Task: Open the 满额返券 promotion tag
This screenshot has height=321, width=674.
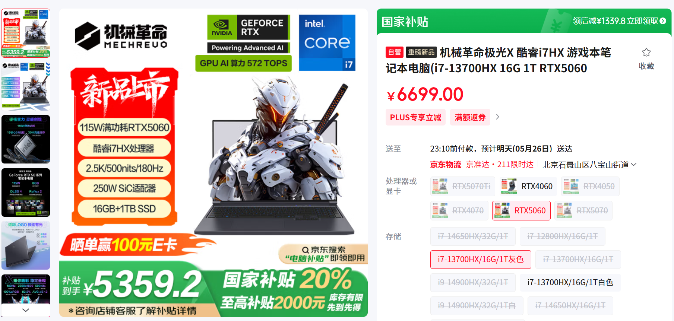Action: [470, 117]
